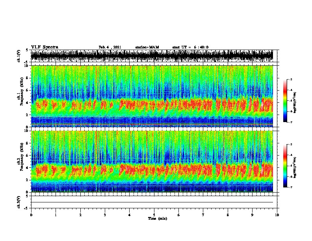This screenshot has width=312, height=241.
Task: Click the ch.1 color scale bar
Action: [x=285, y=101]
